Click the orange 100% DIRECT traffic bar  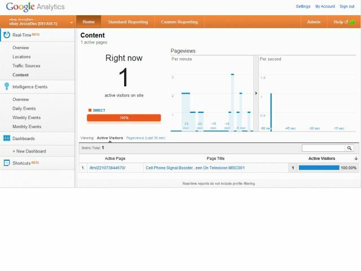(124, 117)
